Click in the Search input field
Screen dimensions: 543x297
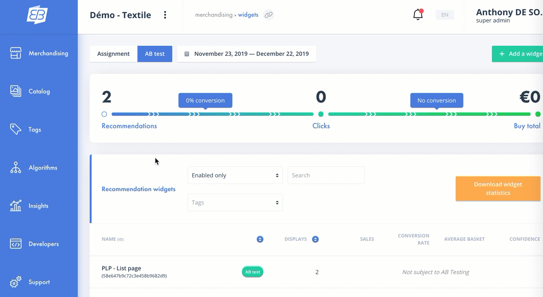326,175
